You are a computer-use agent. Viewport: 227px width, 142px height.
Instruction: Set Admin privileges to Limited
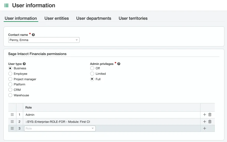point(92,74)
